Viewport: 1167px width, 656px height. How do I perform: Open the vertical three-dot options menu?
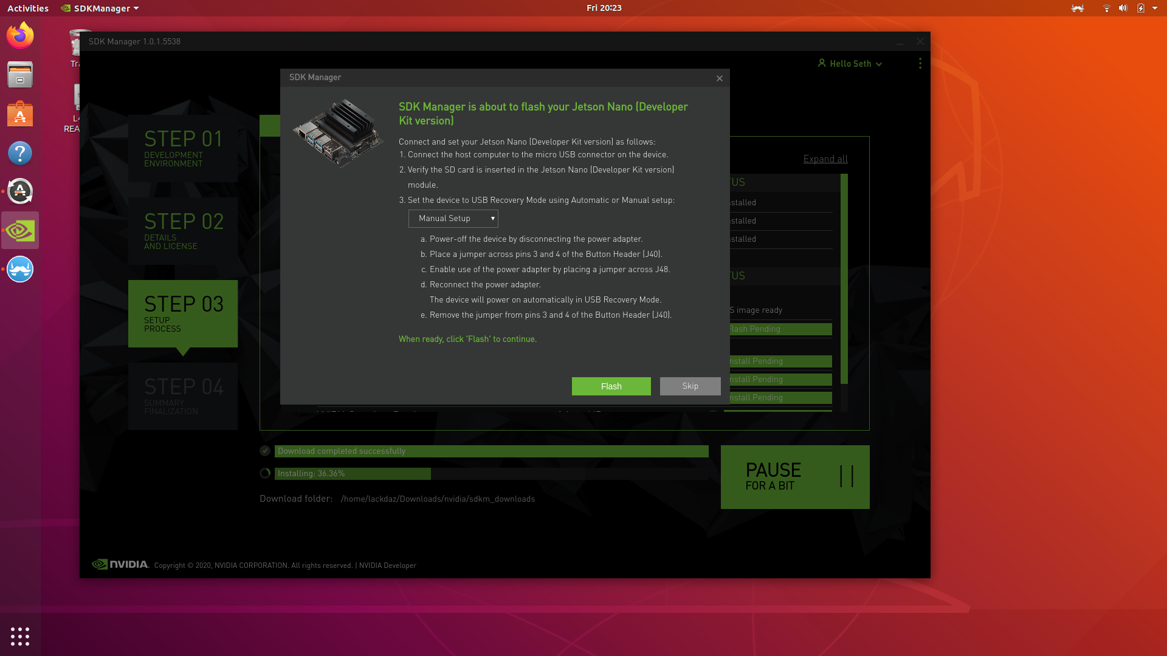pos(920,63)
